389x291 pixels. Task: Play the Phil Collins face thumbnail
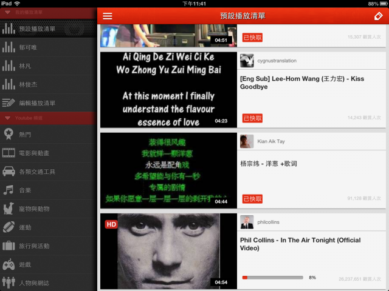[x=168, y=251]
